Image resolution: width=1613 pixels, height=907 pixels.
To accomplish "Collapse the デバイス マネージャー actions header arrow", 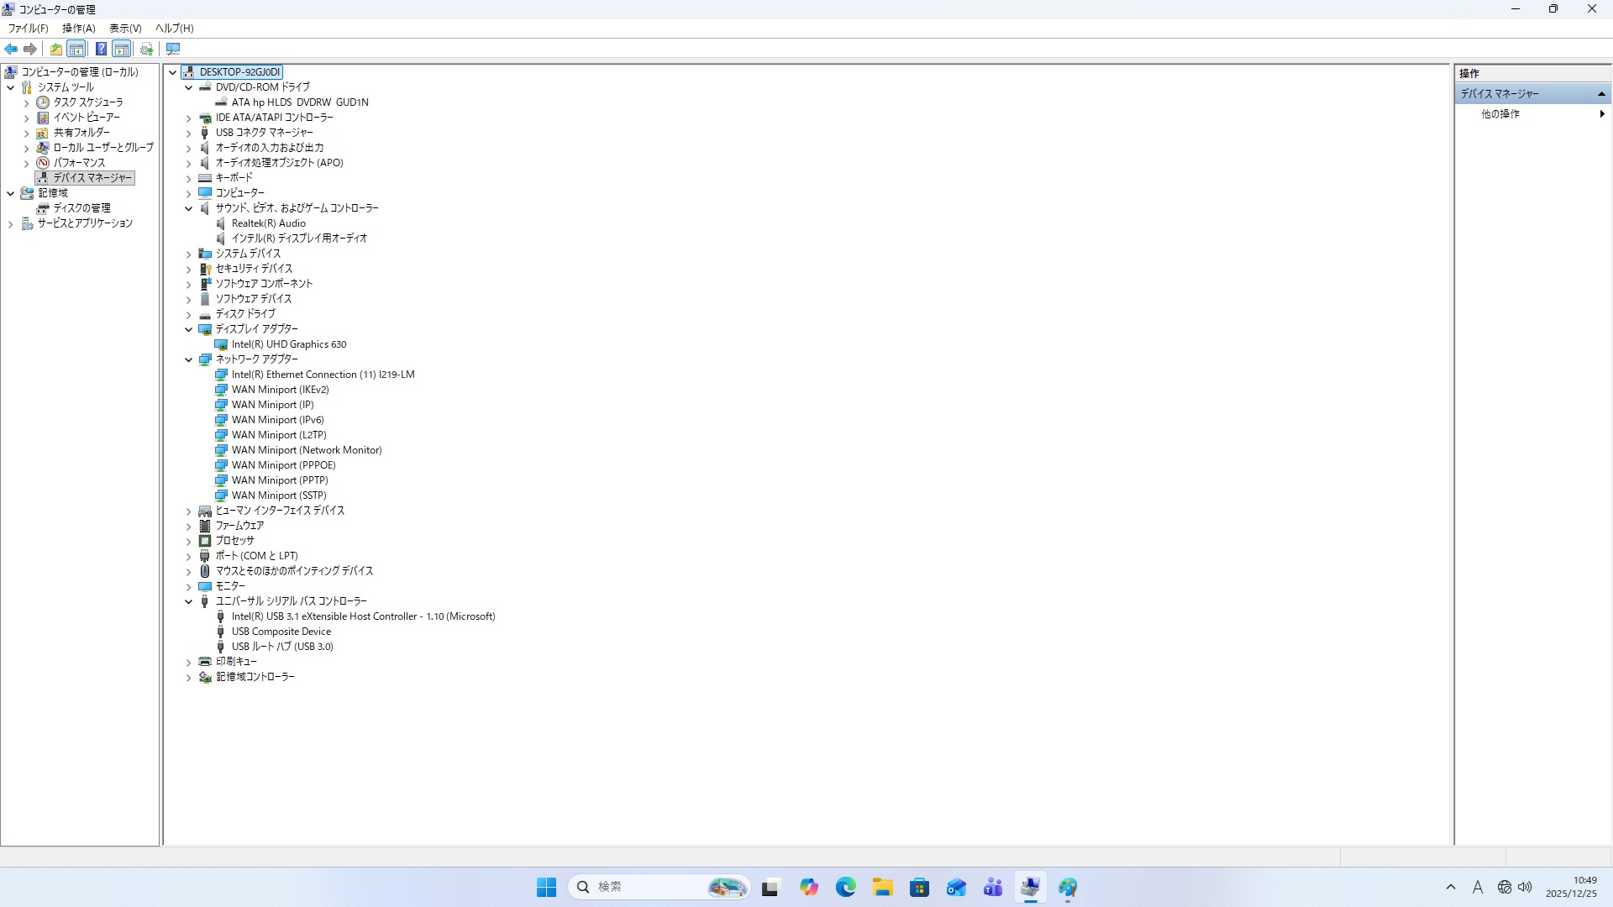I will click(x=1601, y=94).
